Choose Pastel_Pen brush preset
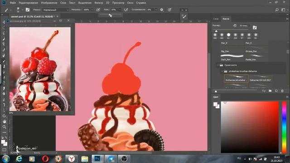The image size is (290, 163). [256, 58]
